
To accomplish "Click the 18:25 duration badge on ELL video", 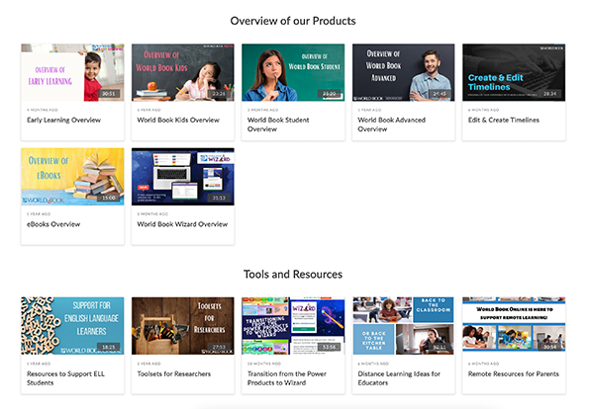I will pos(108,347).
